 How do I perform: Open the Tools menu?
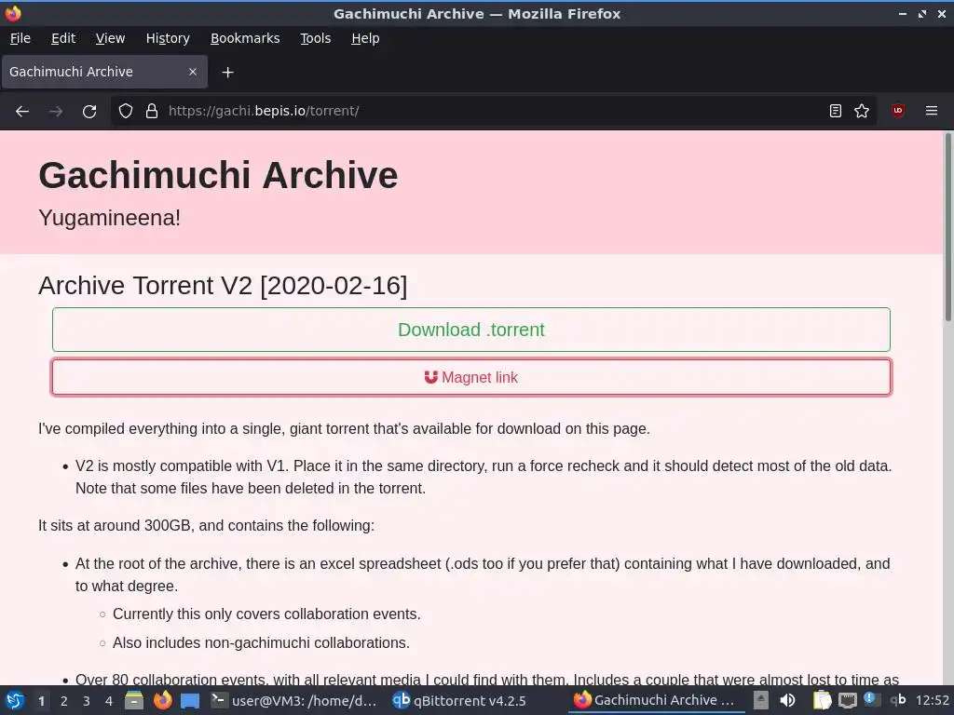pyautogui.click(x=315, y=38)
